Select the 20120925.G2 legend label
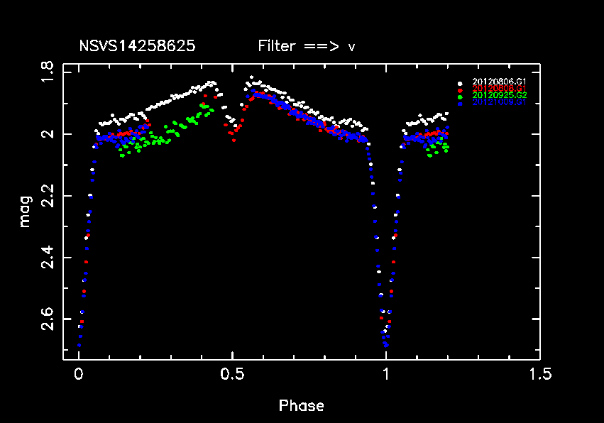The image size is (604, 423). coord(499,95)
